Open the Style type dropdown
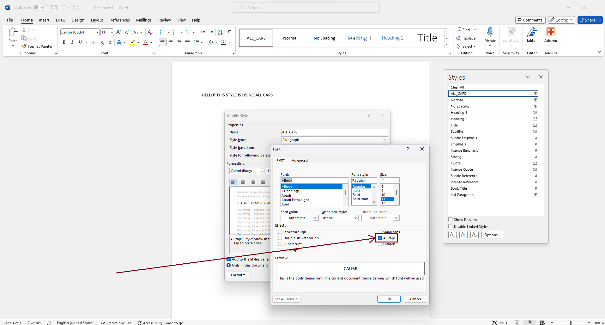Screen dimensions: 605x325 385,140
